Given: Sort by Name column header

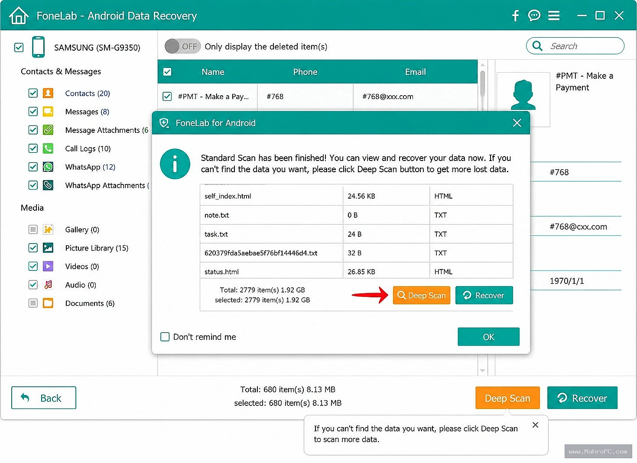Looking at the screenshot, I should 213,72.
